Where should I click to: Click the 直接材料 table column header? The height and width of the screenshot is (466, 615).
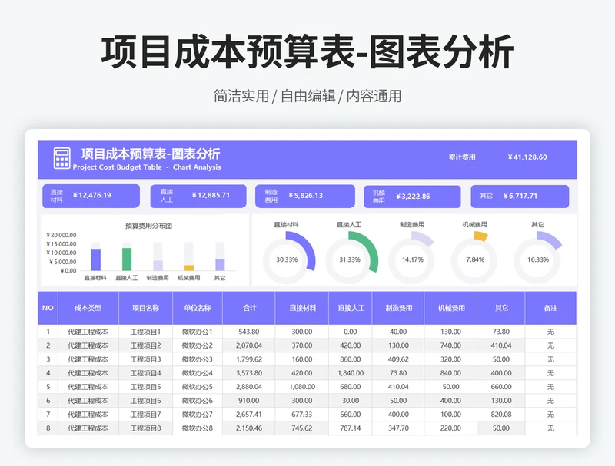pos(302,308)
